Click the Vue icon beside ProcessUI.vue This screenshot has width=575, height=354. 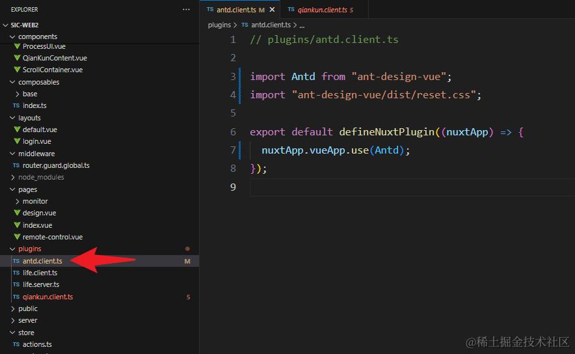[17, 46]
